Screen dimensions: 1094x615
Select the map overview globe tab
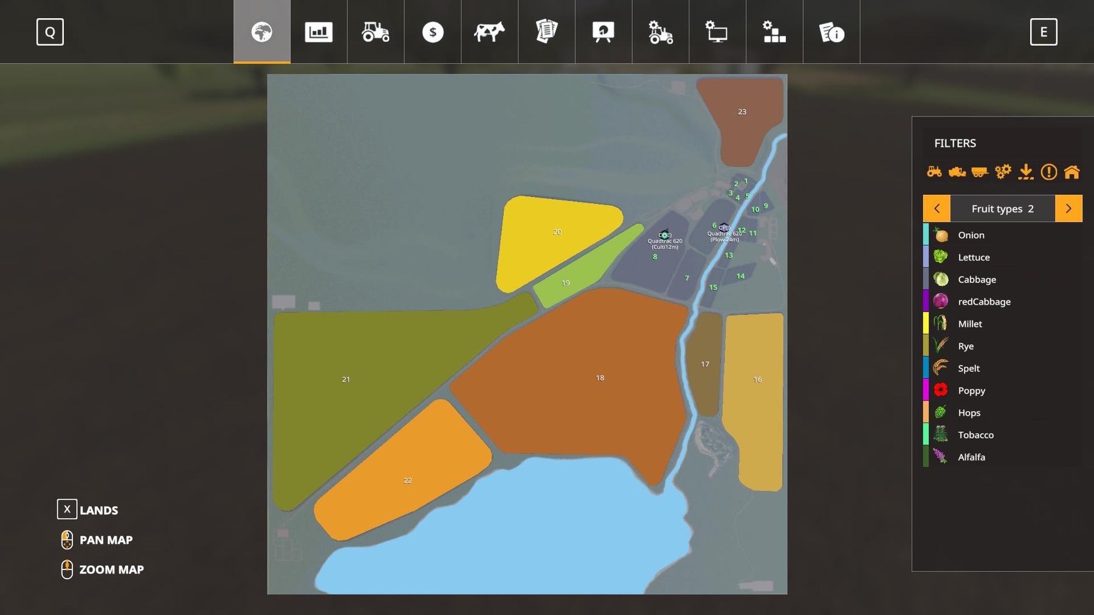coord(262,32)
